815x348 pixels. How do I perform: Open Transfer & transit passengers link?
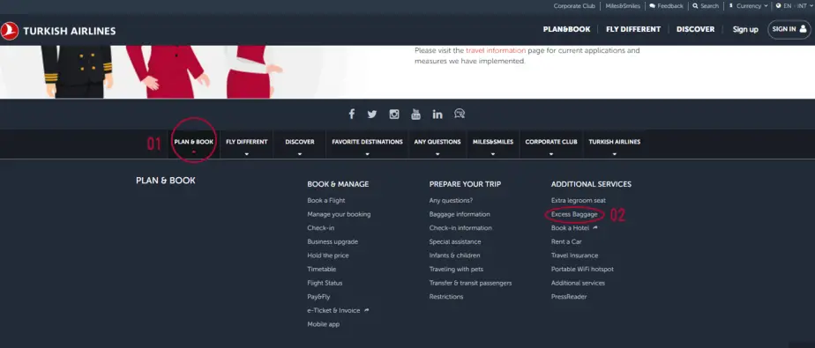click(470, 283)
